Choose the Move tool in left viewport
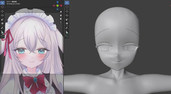171x94 pixels. tap(3, 11)
